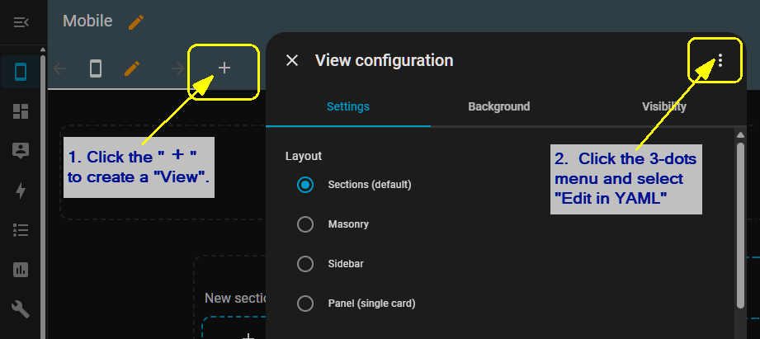Click the Mobile dashboard title text
Image resolution: width=760 pixels, height=339 pixels.
(87, 21)
